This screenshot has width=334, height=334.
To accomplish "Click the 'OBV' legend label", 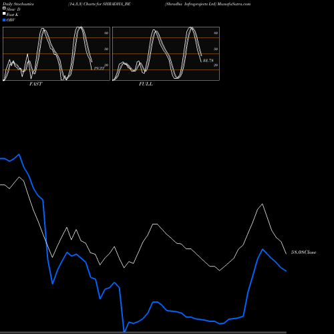I will point(11,20).
